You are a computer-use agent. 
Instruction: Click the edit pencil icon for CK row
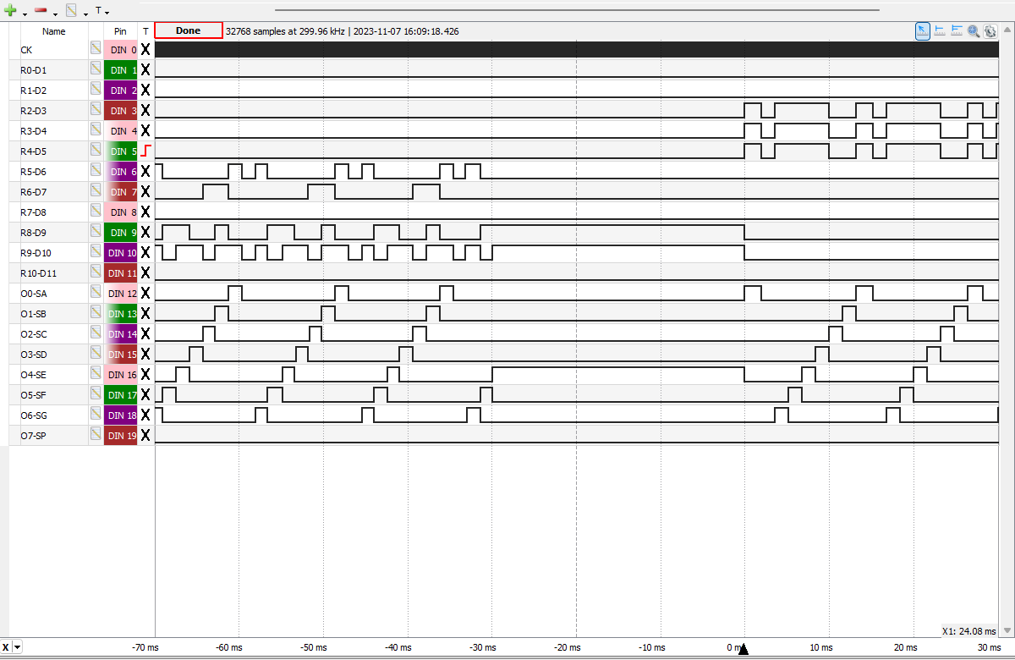click(96, 49)
